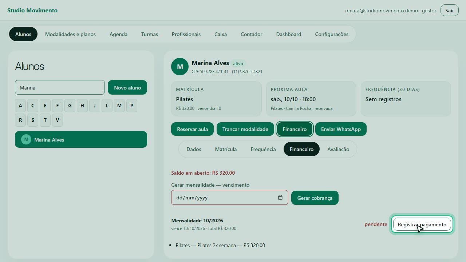Filter students by letter P

[132, 106]
